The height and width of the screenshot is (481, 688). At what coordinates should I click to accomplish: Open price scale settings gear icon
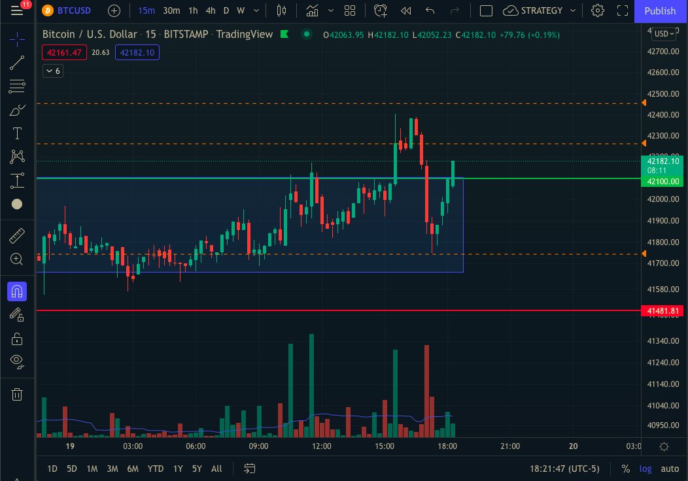664,446
